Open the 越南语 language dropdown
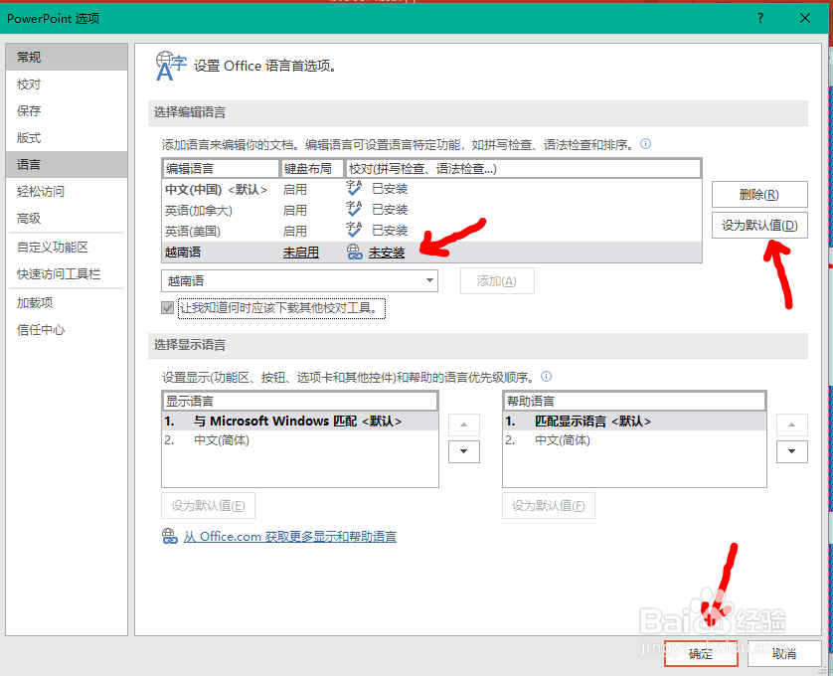This screenshot has width=833, height=676. point(429,280)
